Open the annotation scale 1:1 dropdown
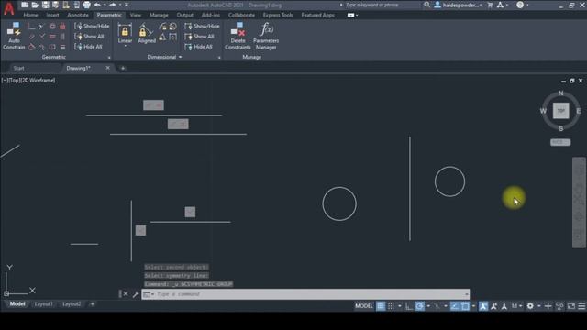This screenshot has height=330, width=587. pyautogui.click(x=516, y=306)
